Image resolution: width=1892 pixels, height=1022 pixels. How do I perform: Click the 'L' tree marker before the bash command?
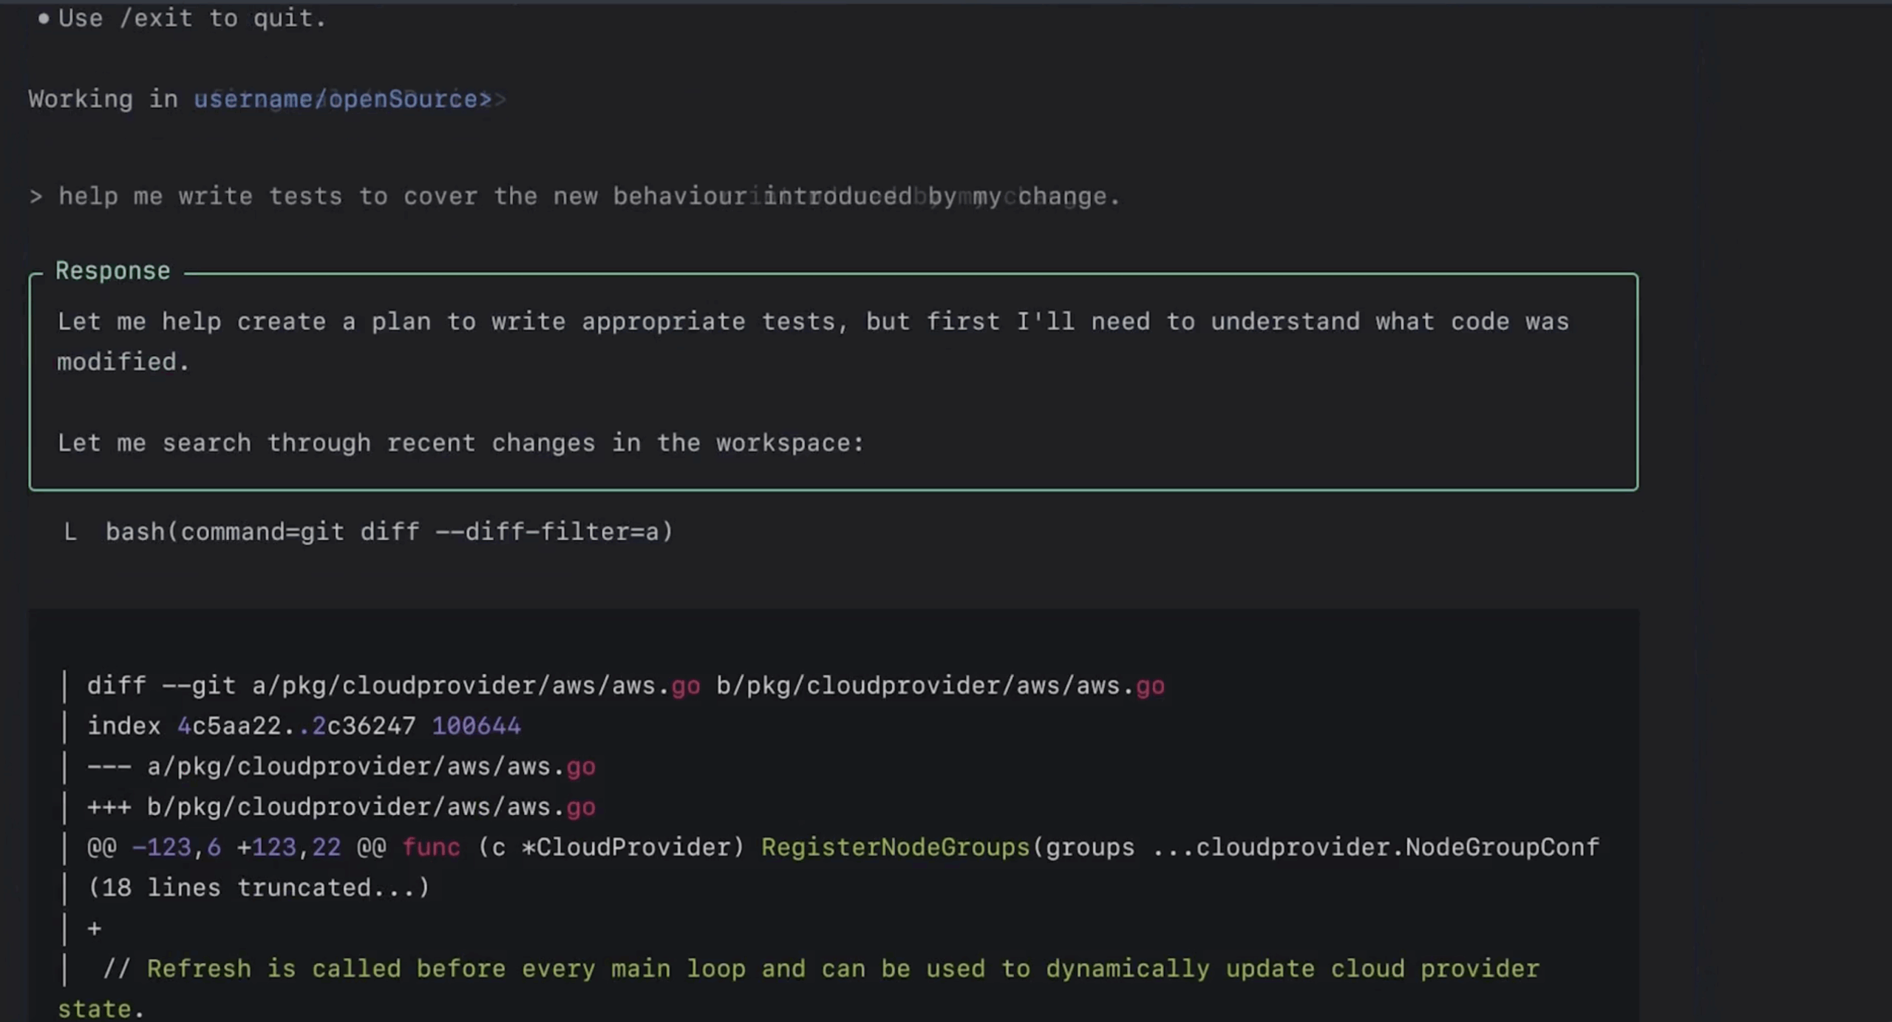click(70, 532)
